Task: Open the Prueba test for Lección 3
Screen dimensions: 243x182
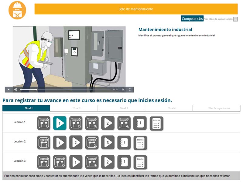Action: 140,162
